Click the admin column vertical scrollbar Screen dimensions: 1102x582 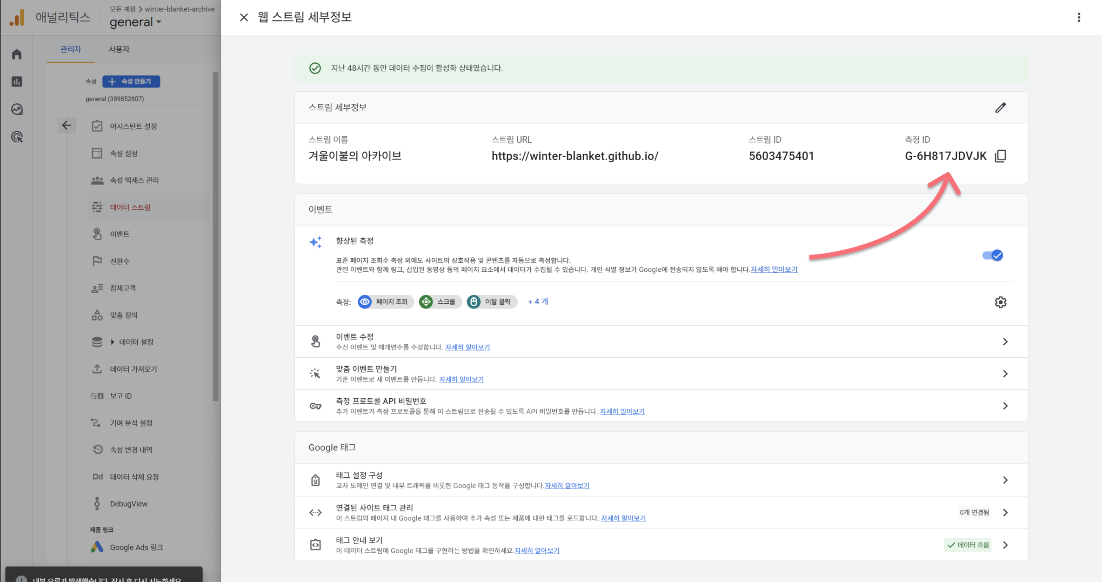[215, 236]
